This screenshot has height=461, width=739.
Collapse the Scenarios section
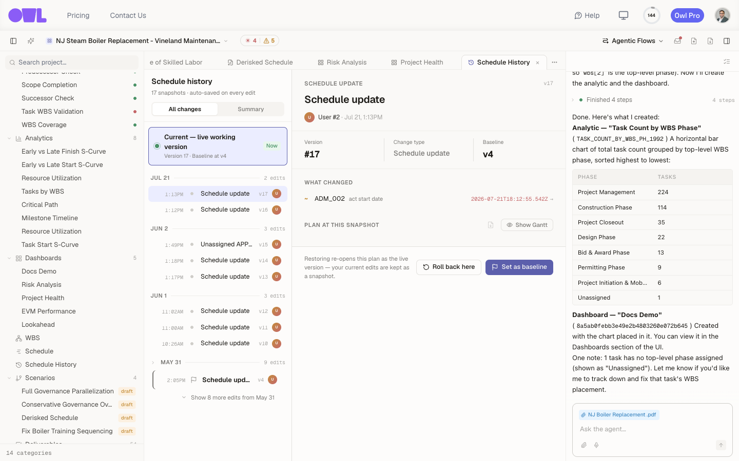point(9,378)
